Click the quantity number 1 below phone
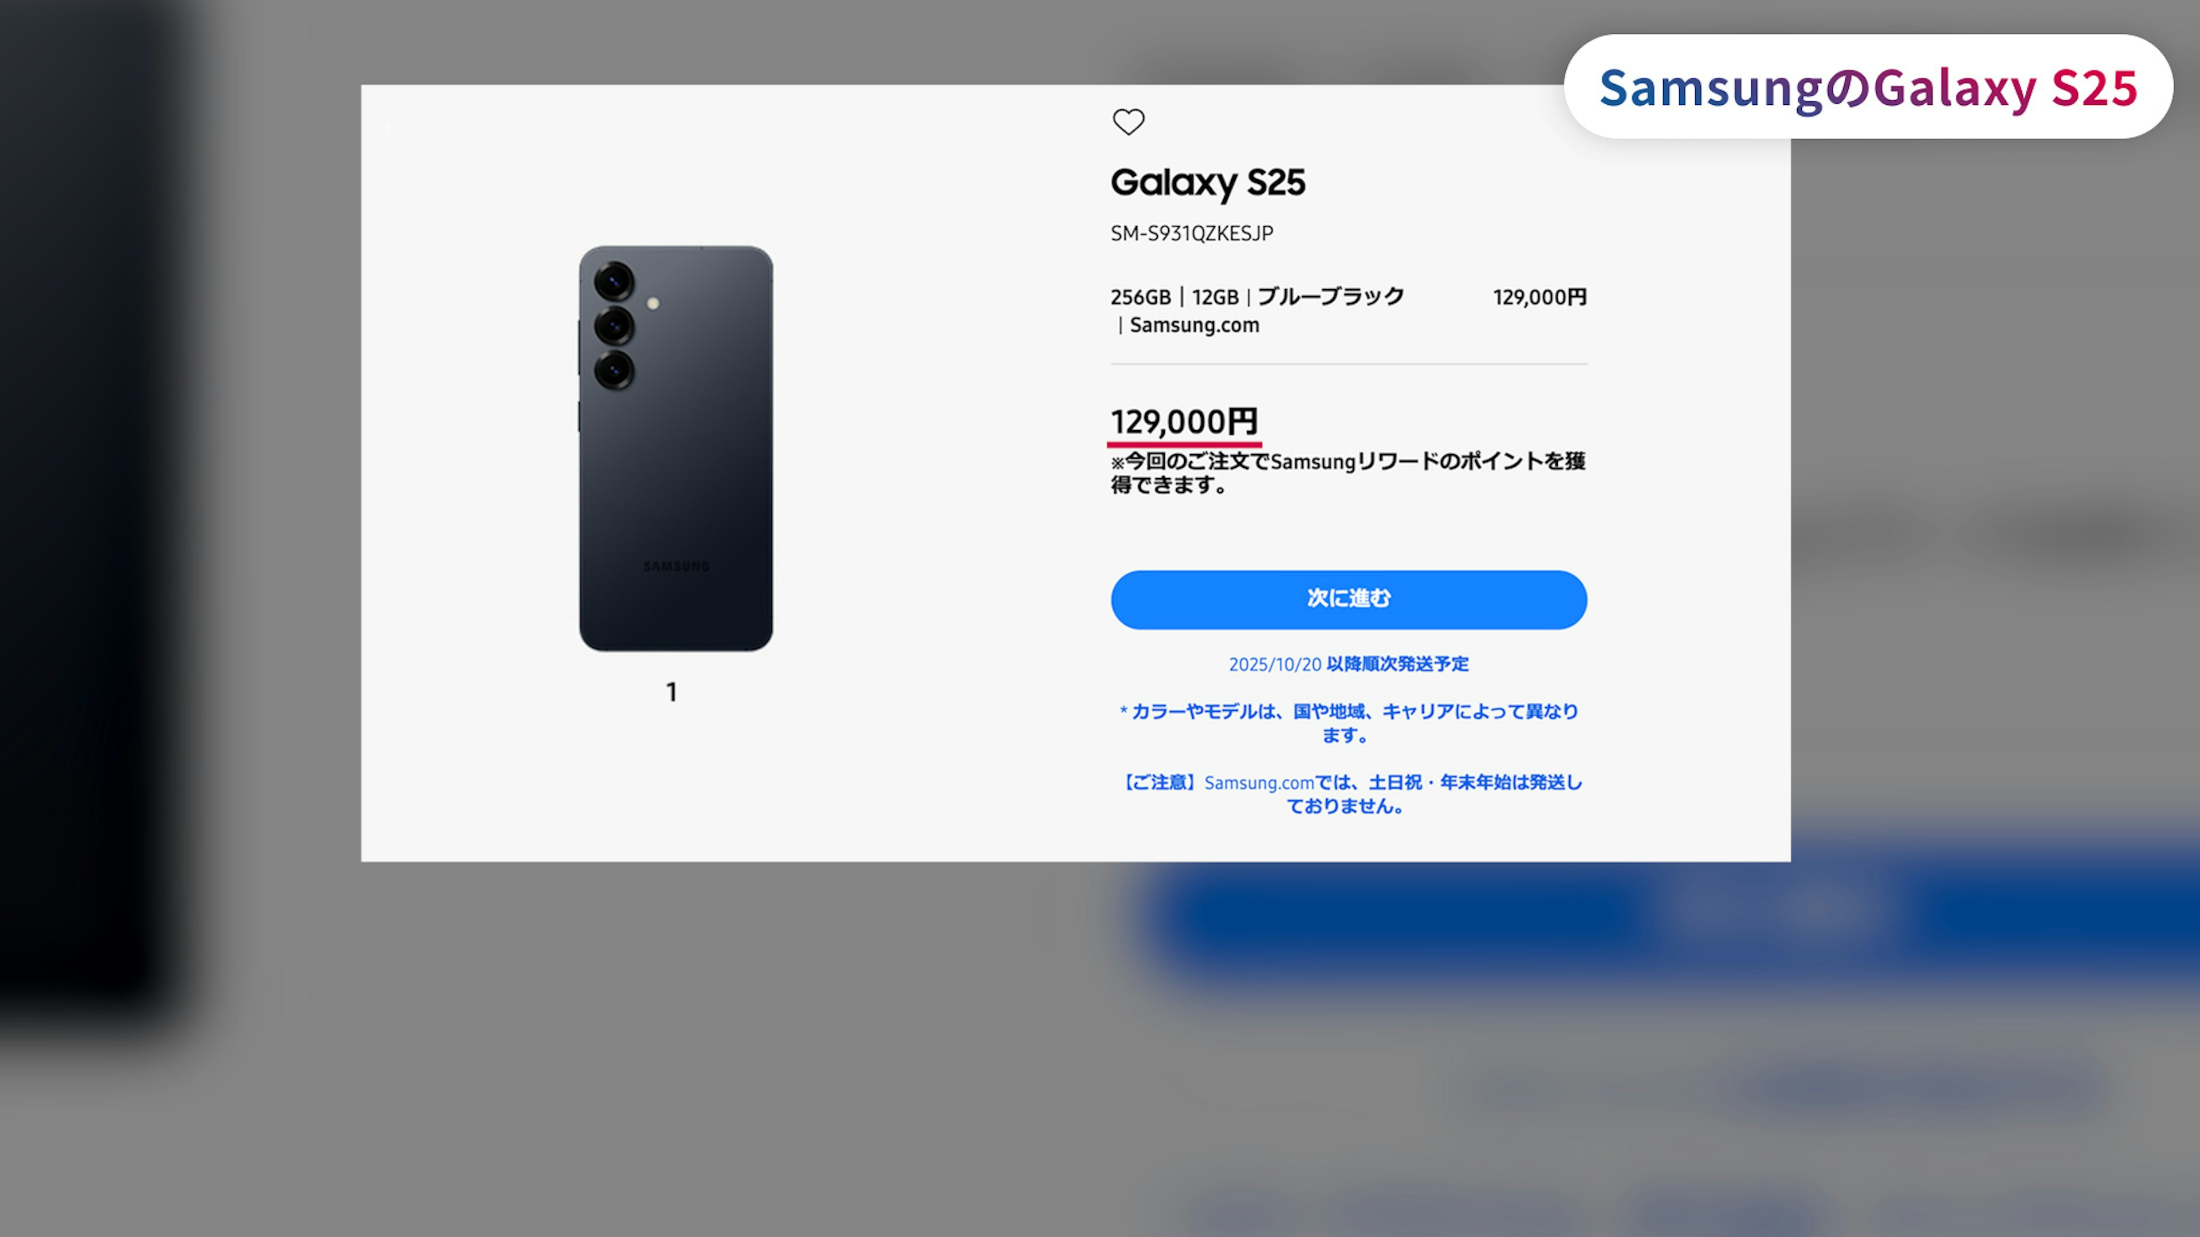This screenshot has height=1237, width=2200. coord(672,692)
